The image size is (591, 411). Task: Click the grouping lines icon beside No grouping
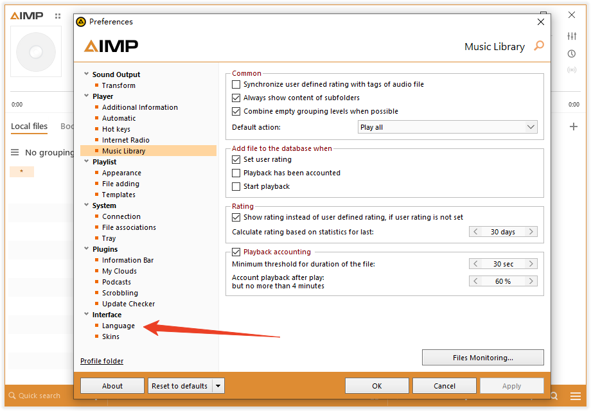[x=15, y=152]
